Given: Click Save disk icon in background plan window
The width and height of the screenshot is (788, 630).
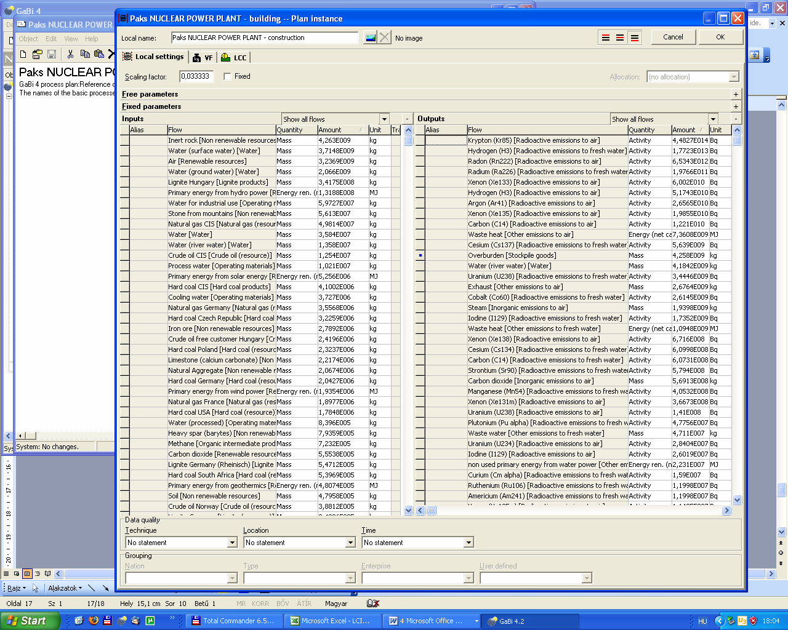Looking at the screenshot, I should pos(52,54).
